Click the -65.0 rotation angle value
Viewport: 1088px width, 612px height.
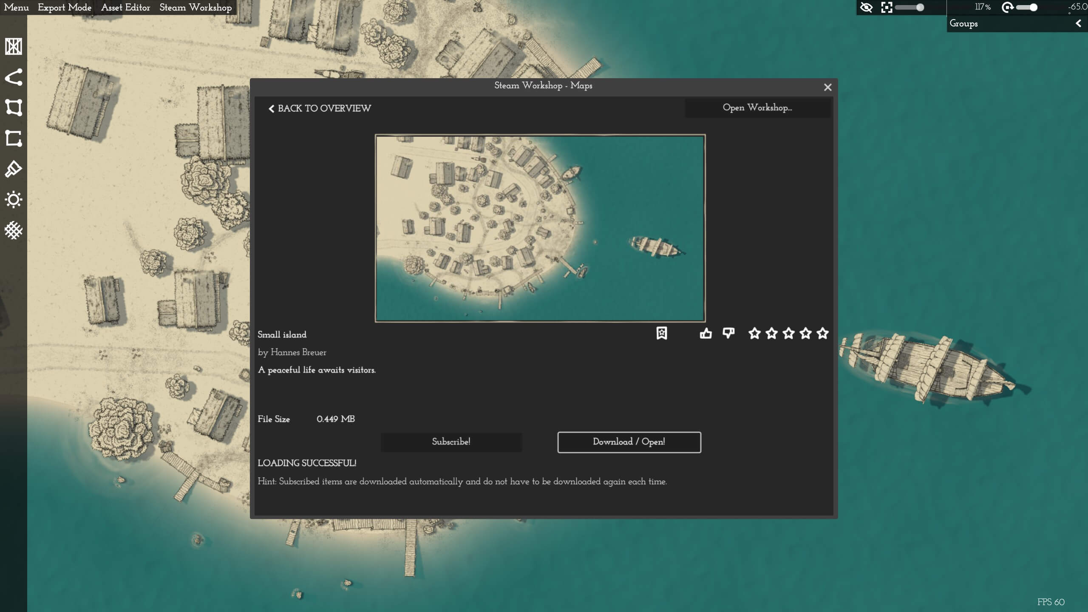(x=1077, y=7)
